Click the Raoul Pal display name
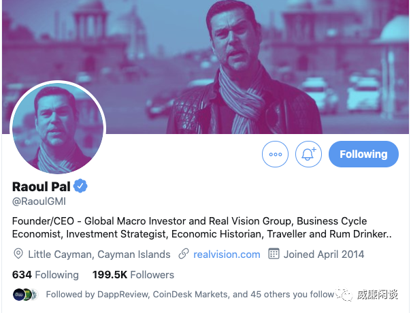Image resolution: width=411 pixels, height=313 pixels. coord(42,186)
